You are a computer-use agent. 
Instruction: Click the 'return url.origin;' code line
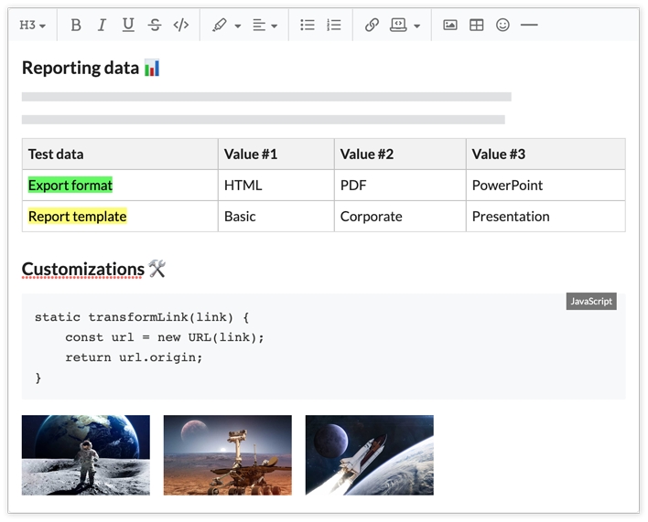[x=134, y=357]
